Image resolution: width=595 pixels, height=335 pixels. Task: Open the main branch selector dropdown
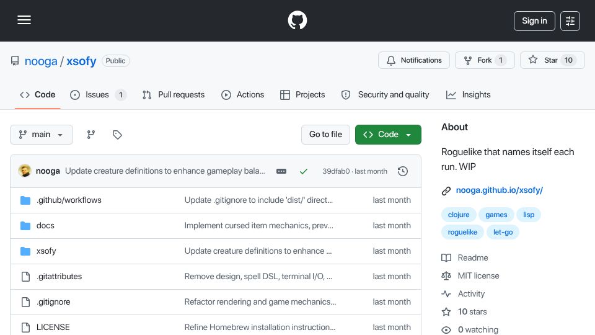pos(42,135)
